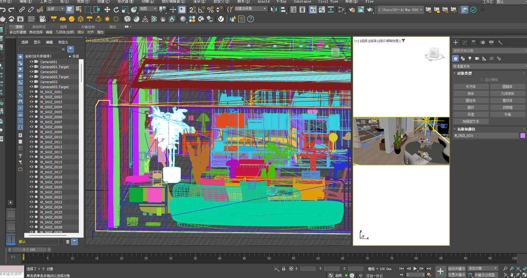Hide M_SHJZ_0010 using its eye icon
The image size is (527, 278).
pyautogui.click(x=31, y=137)
